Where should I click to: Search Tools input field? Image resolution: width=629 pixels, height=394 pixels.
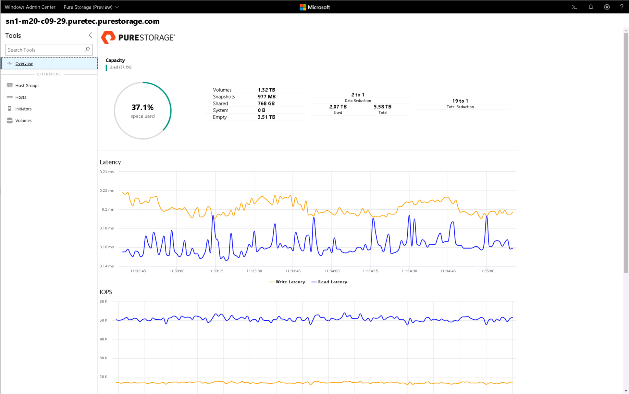coord(48,50)
